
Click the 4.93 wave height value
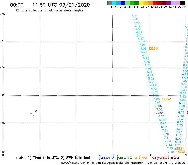point(137,23)
